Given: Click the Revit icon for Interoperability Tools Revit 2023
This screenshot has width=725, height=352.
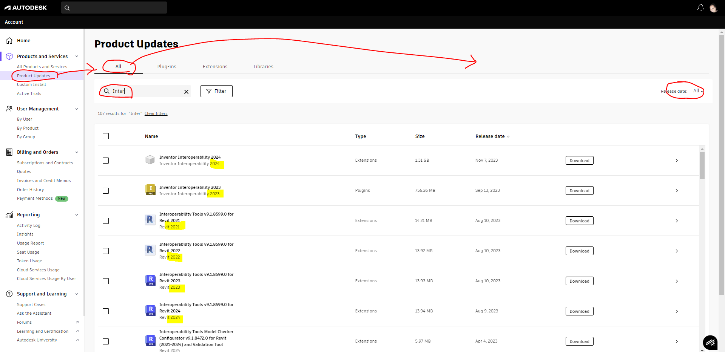Looking at the screenshot, I should (150, 280).
